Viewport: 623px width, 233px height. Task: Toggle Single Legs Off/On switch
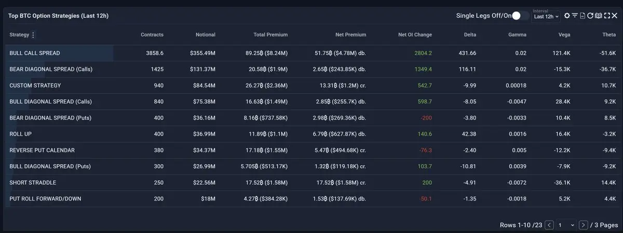(521, 16)
